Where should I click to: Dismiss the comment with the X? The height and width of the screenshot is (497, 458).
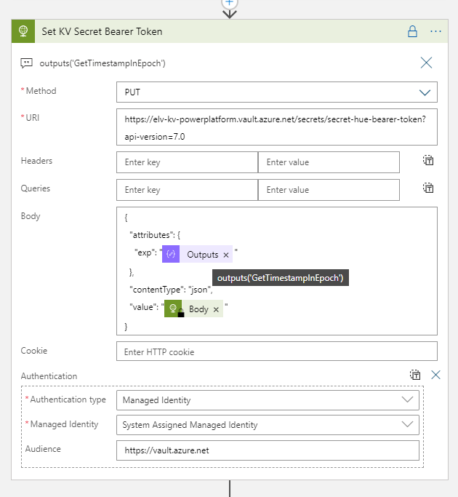coord(426,63)
